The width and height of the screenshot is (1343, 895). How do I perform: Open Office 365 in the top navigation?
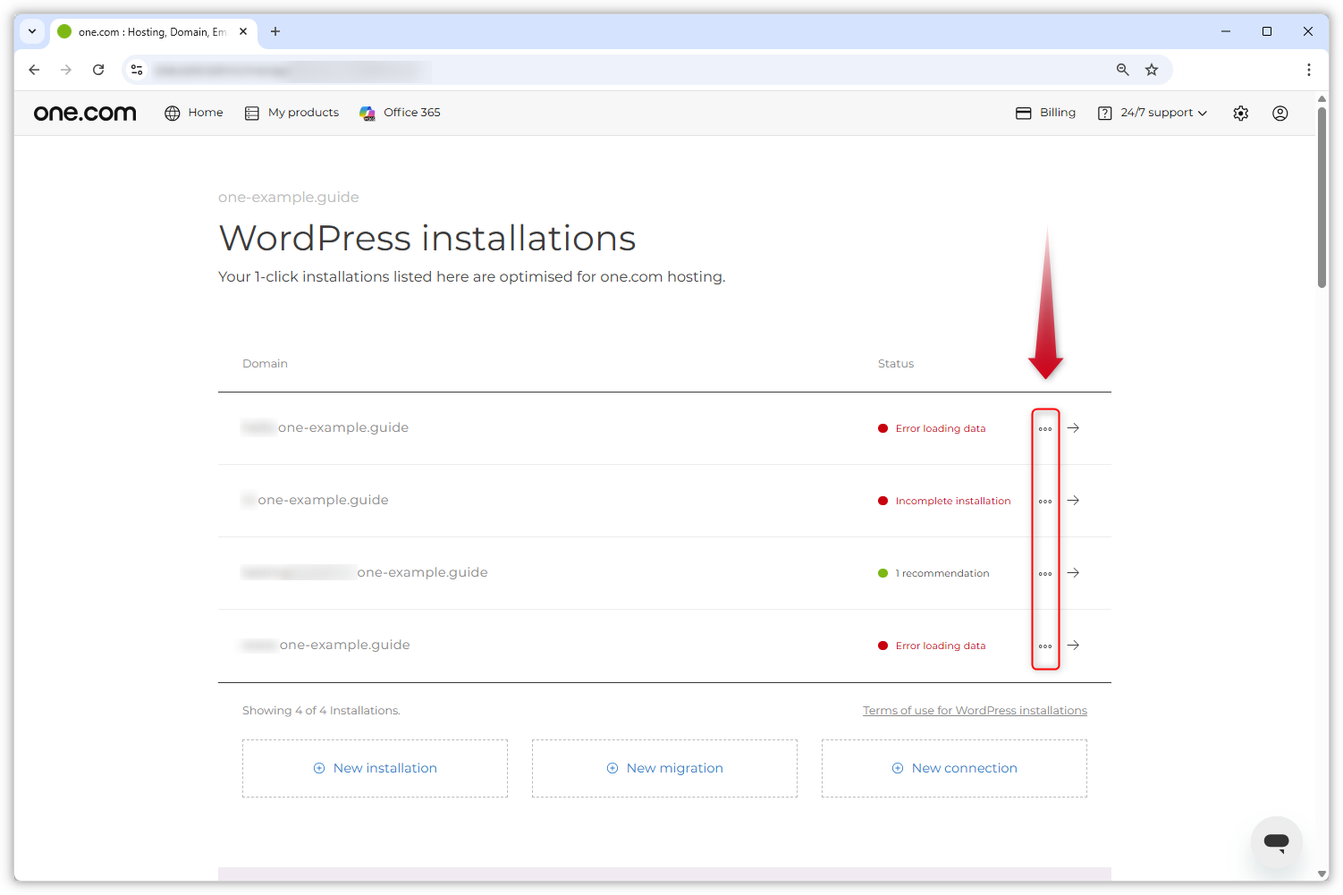tap(400, 113)
